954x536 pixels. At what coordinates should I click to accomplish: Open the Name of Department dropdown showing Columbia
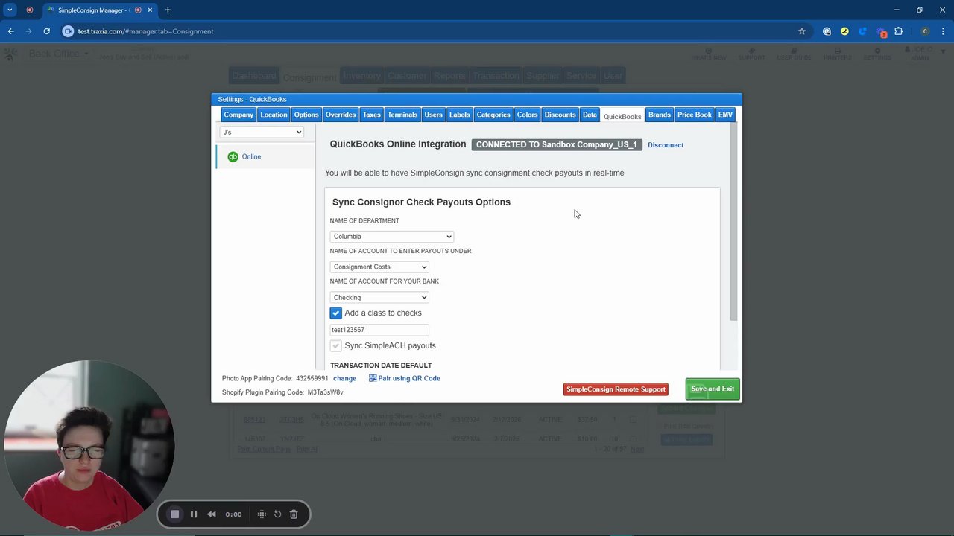pyautogui.click(x=391, y=237)
